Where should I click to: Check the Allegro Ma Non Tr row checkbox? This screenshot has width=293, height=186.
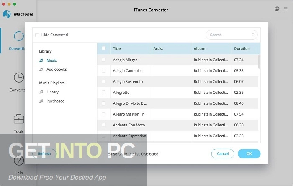pos(103,114)
